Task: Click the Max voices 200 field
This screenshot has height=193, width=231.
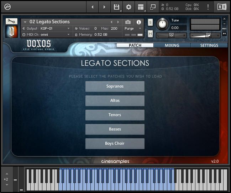Action: pos(114,28)
